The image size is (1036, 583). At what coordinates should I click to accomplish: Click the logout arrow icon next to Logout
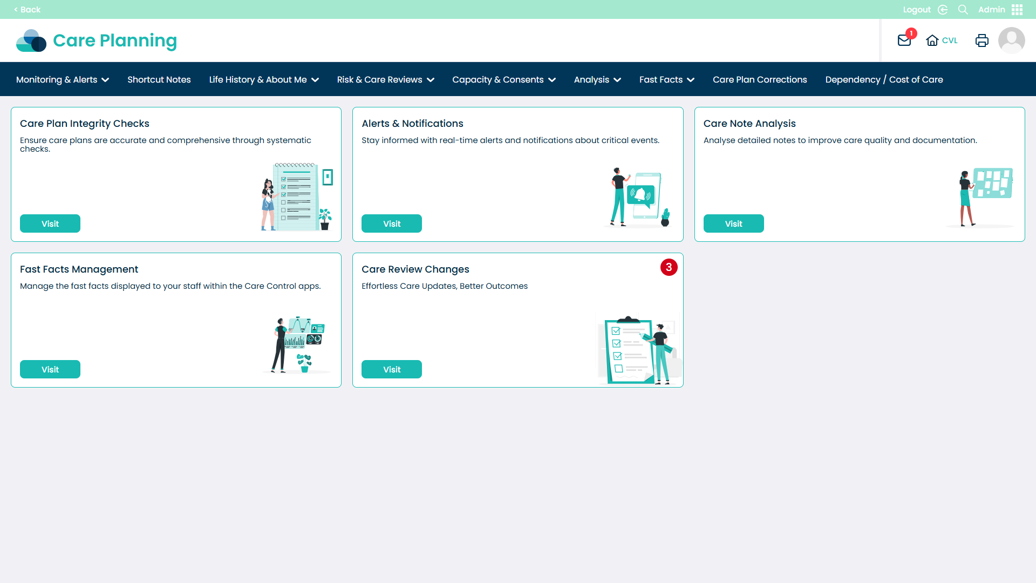click(x=943, y=9)
